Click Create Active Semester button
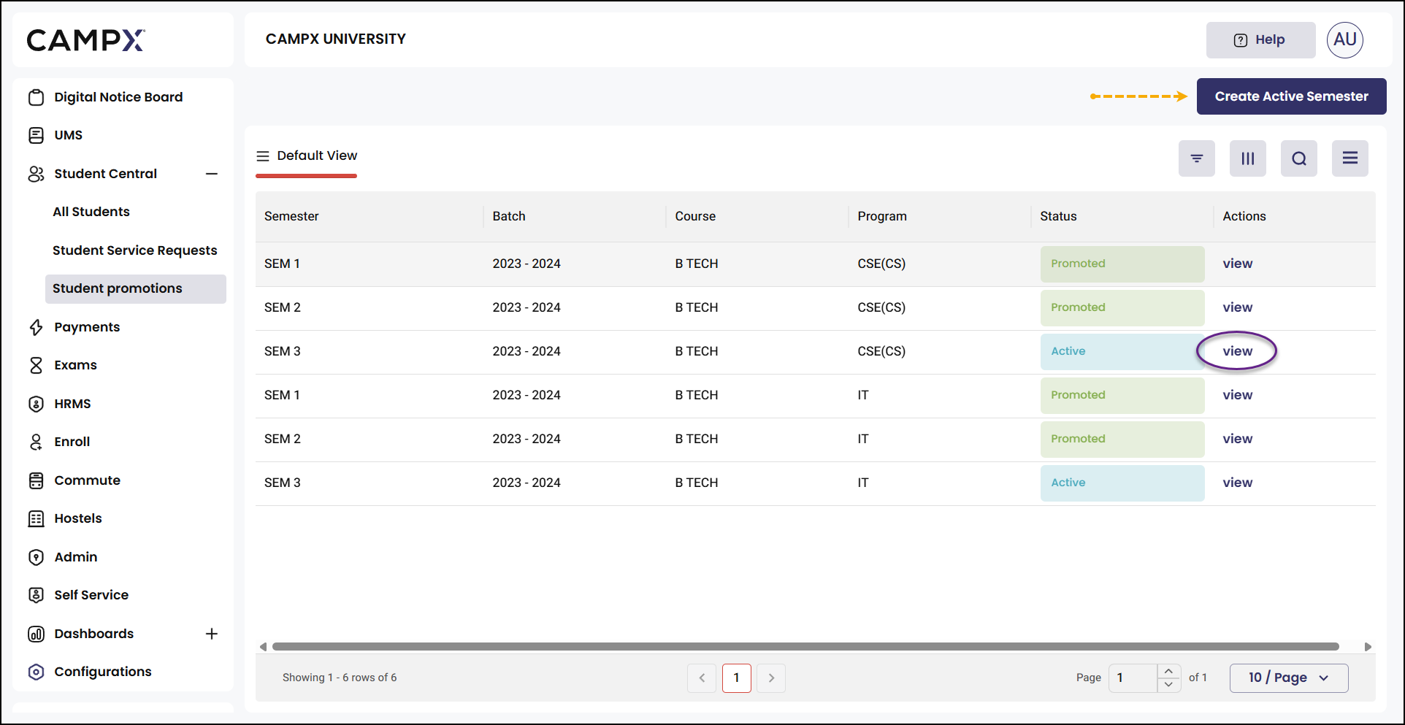The width and height of the screenshot is (1405, 725). [1291, 96]
